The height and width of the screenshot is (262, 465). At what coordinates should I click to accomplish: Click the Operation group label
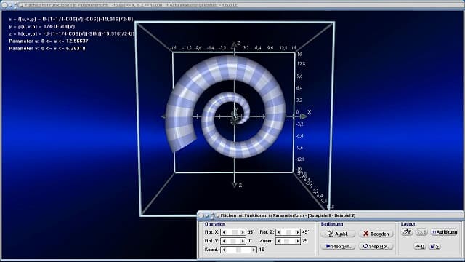coord(215,224)
